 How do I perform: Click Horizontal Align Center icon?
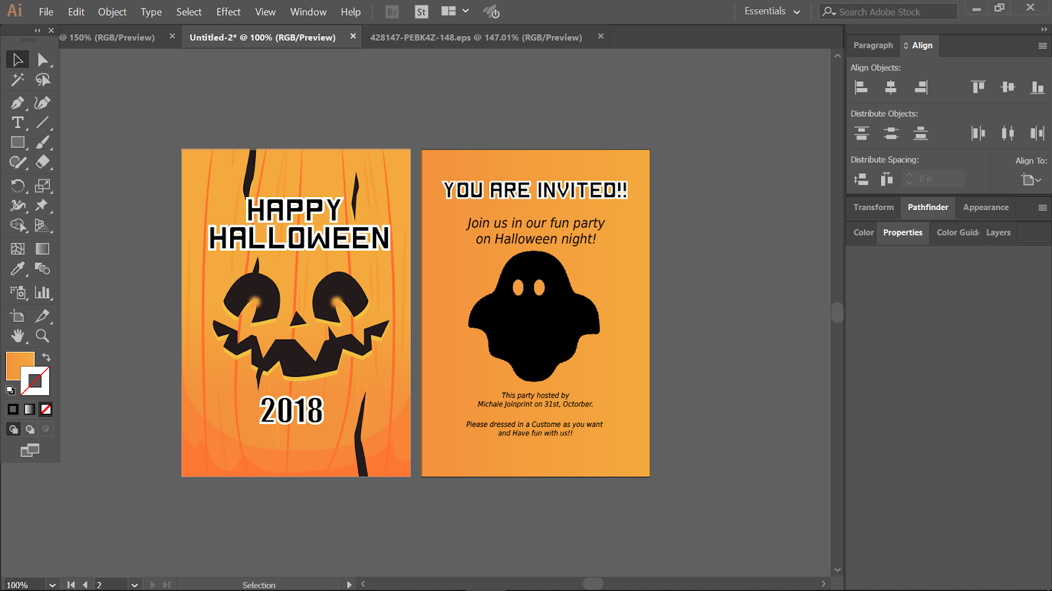(x=891, y=87)
